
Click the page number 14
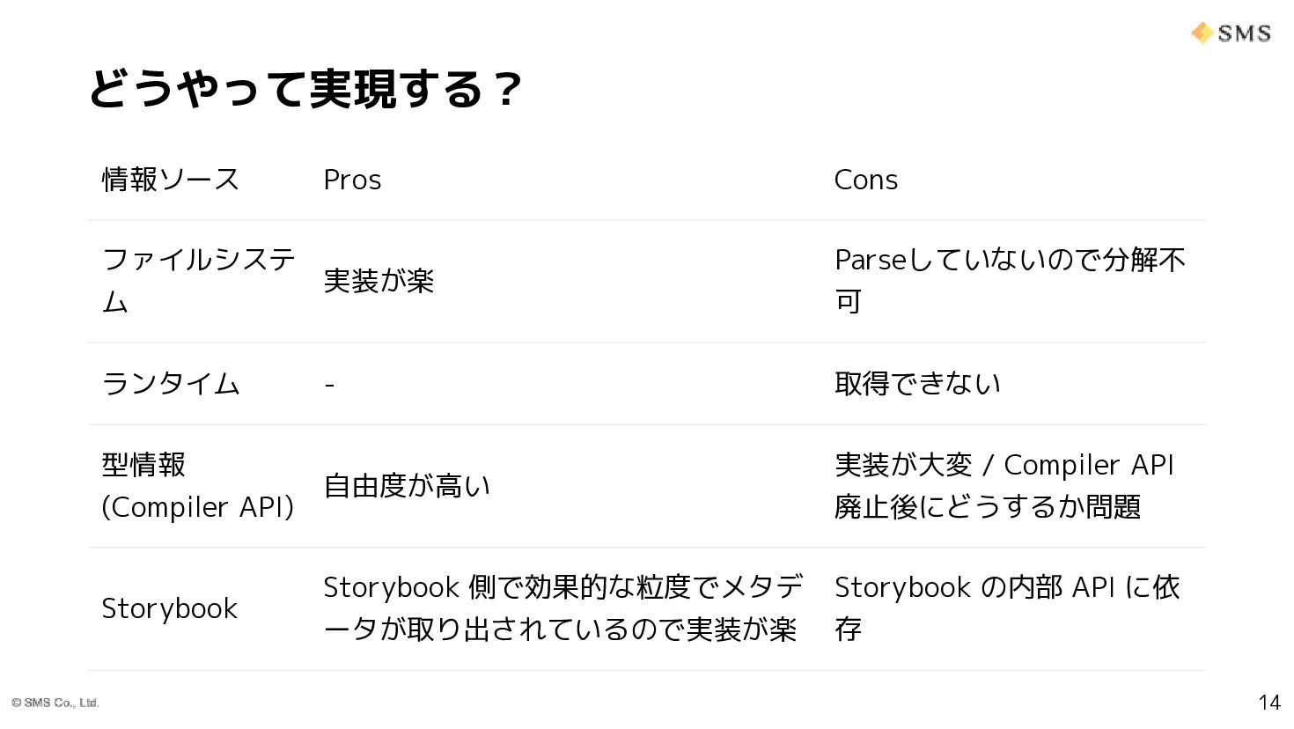point(1268,702)
